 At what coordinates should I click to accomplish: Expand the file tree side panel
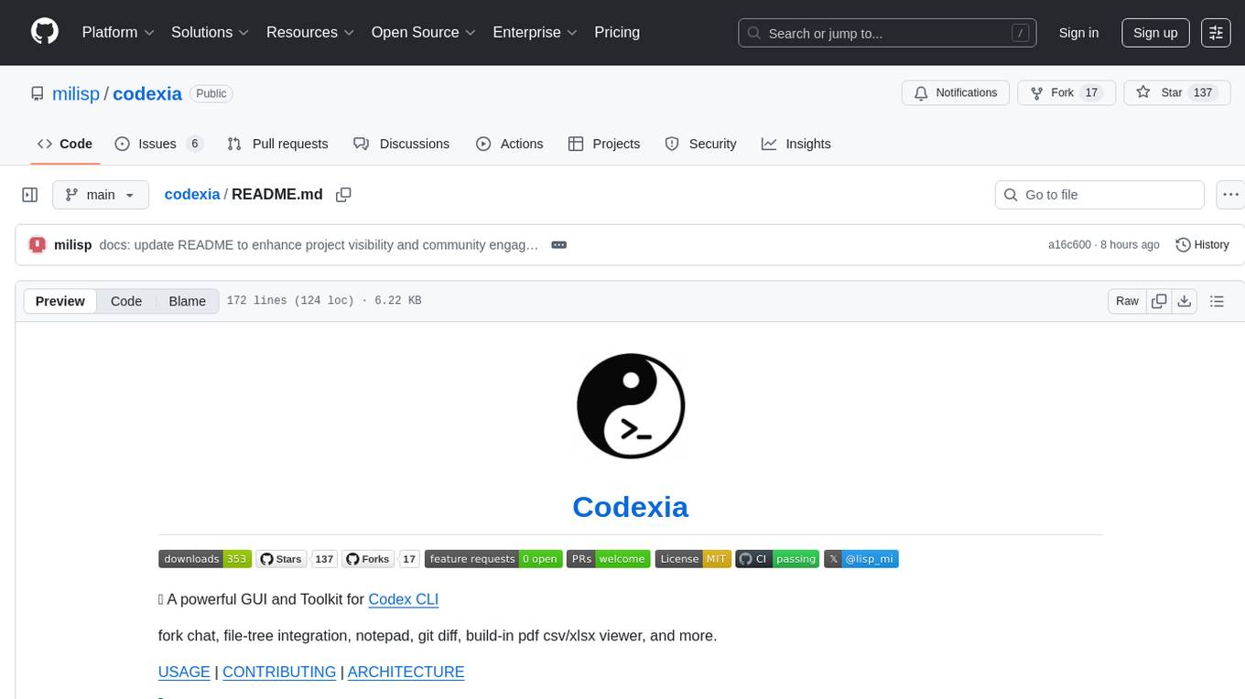pyautogui.click(x=30, y=195)
